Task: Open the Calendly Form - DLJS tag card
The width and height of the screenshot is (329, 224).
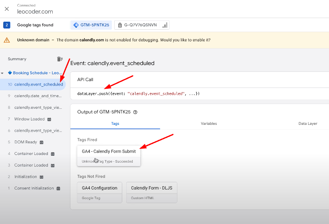Action: coord(152,192)
